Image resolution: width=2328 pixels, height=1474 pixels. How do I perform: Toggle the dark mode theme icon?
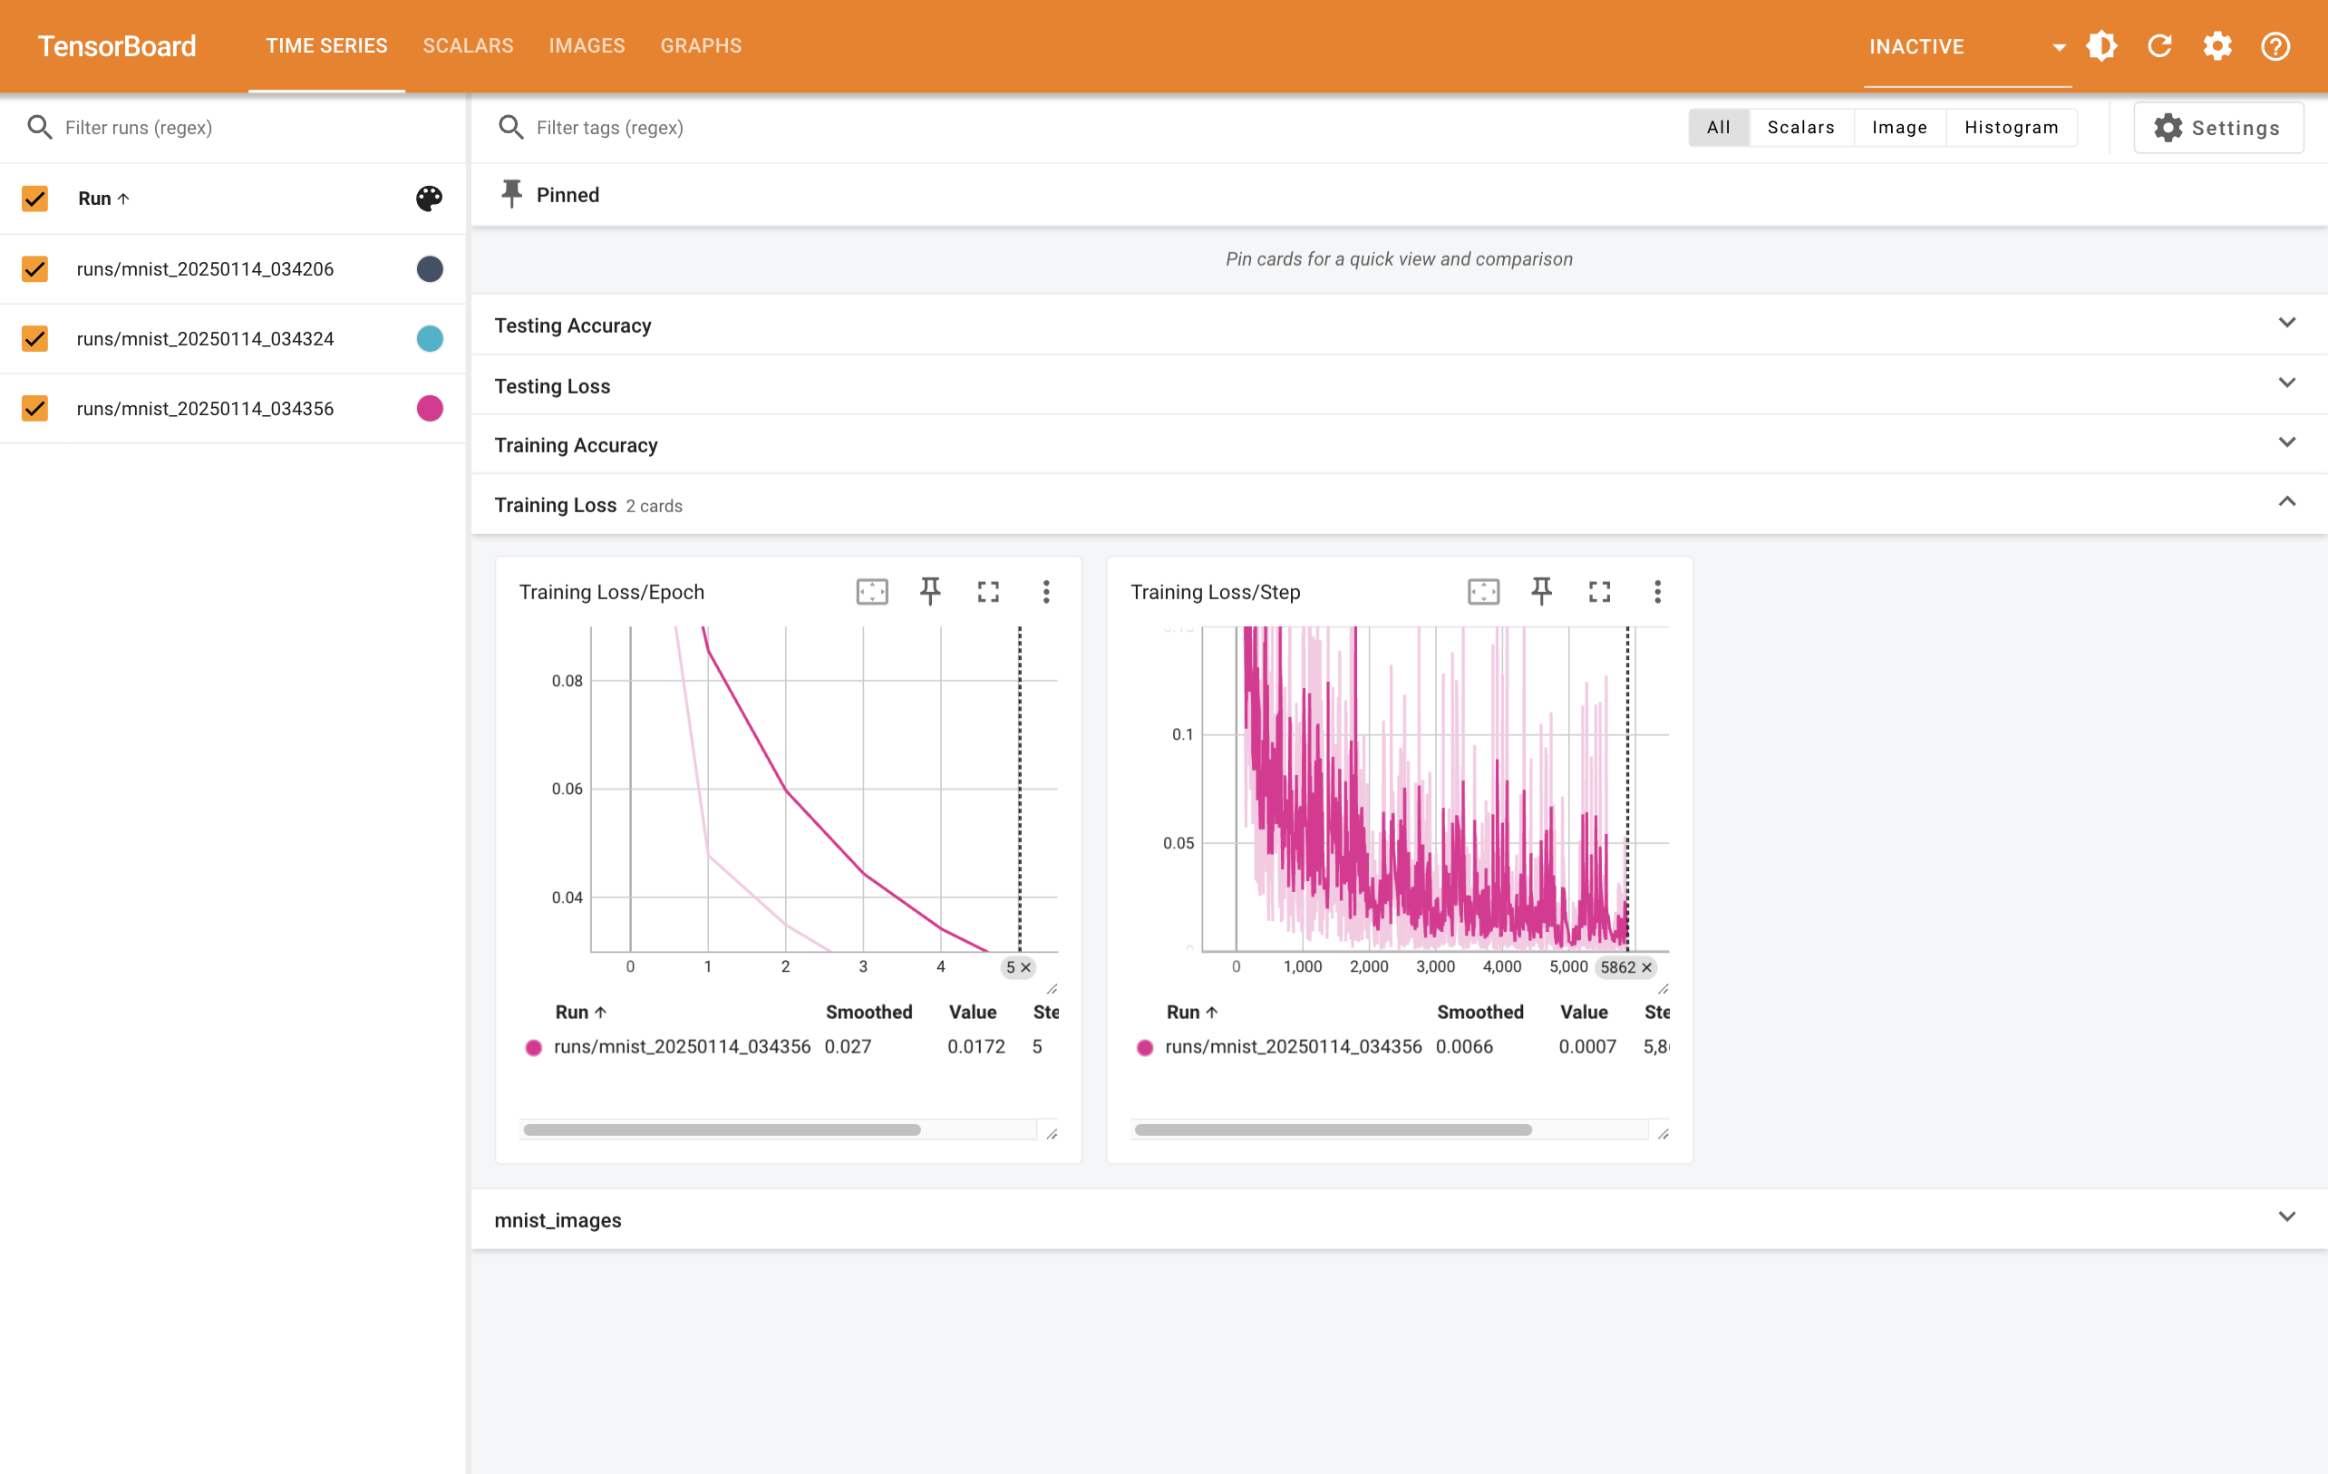(x=2100, y=46)
